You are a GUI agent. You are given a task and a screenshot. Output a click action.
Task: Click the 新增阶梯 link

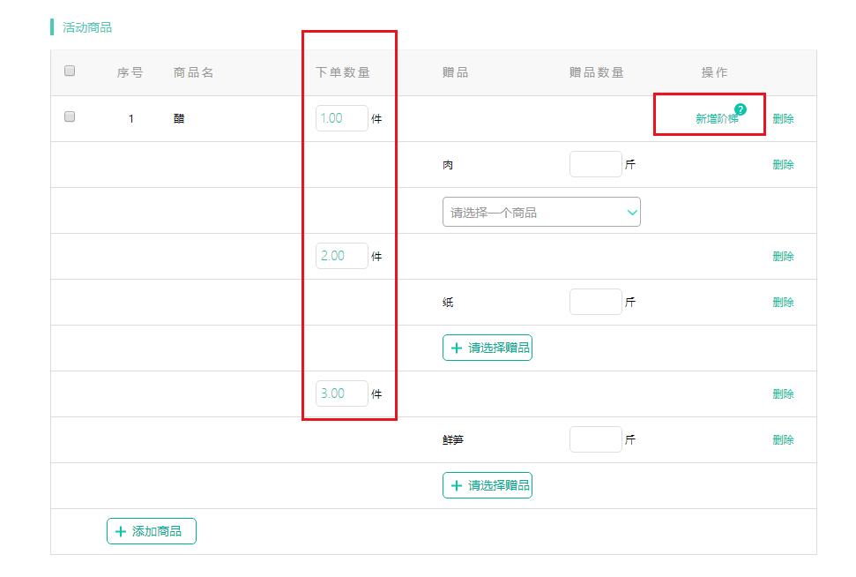coord(716,119)
